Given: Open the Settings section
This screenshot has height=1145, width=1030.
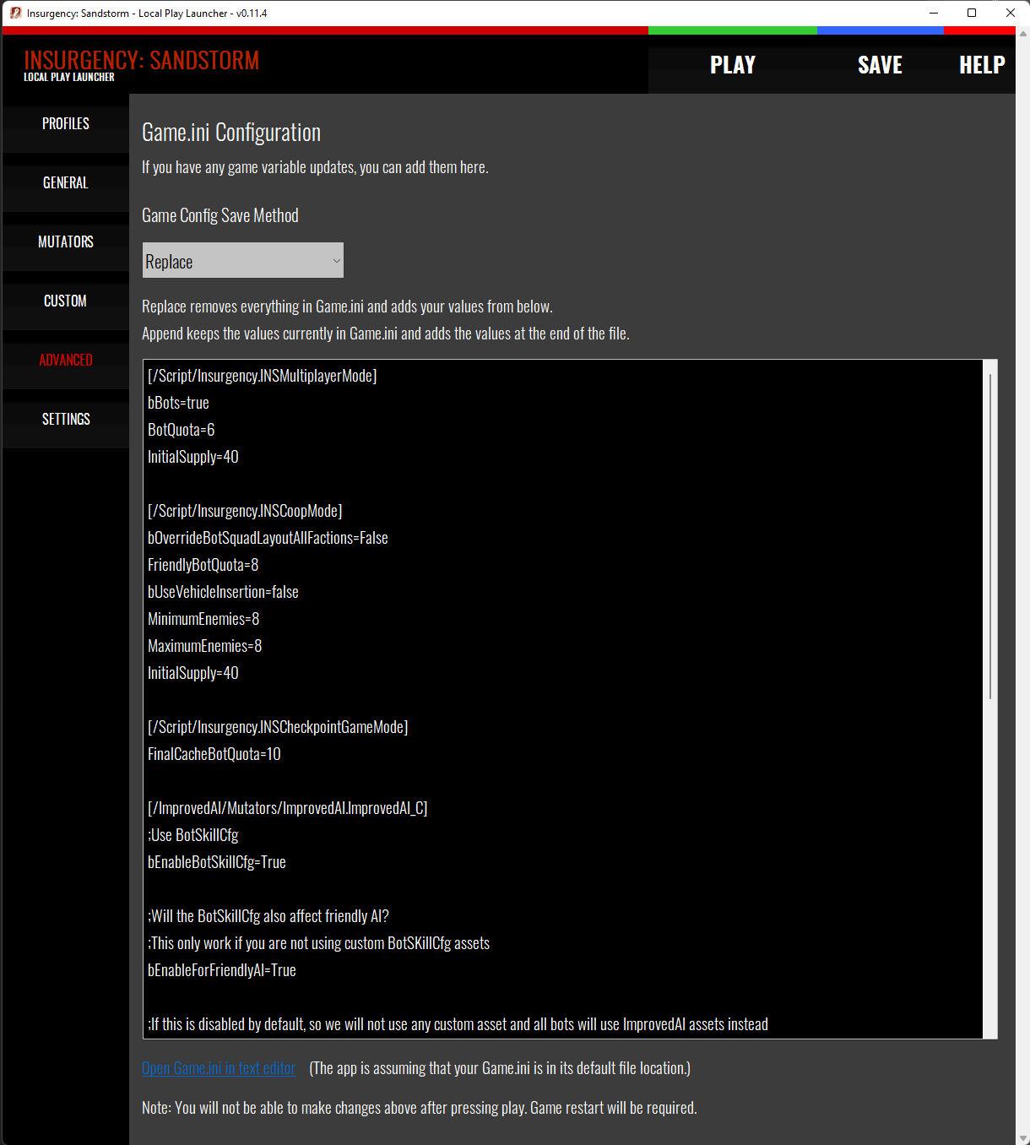Looking at the screenshot, I should [66, 419].
